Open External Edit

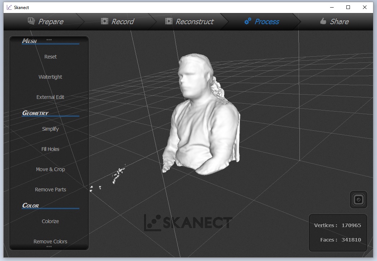50,97
